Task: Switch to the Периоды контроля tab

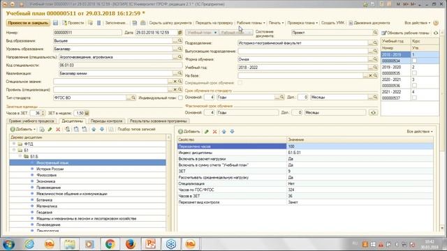Action: pyautogui.click(x=106, y=121)
